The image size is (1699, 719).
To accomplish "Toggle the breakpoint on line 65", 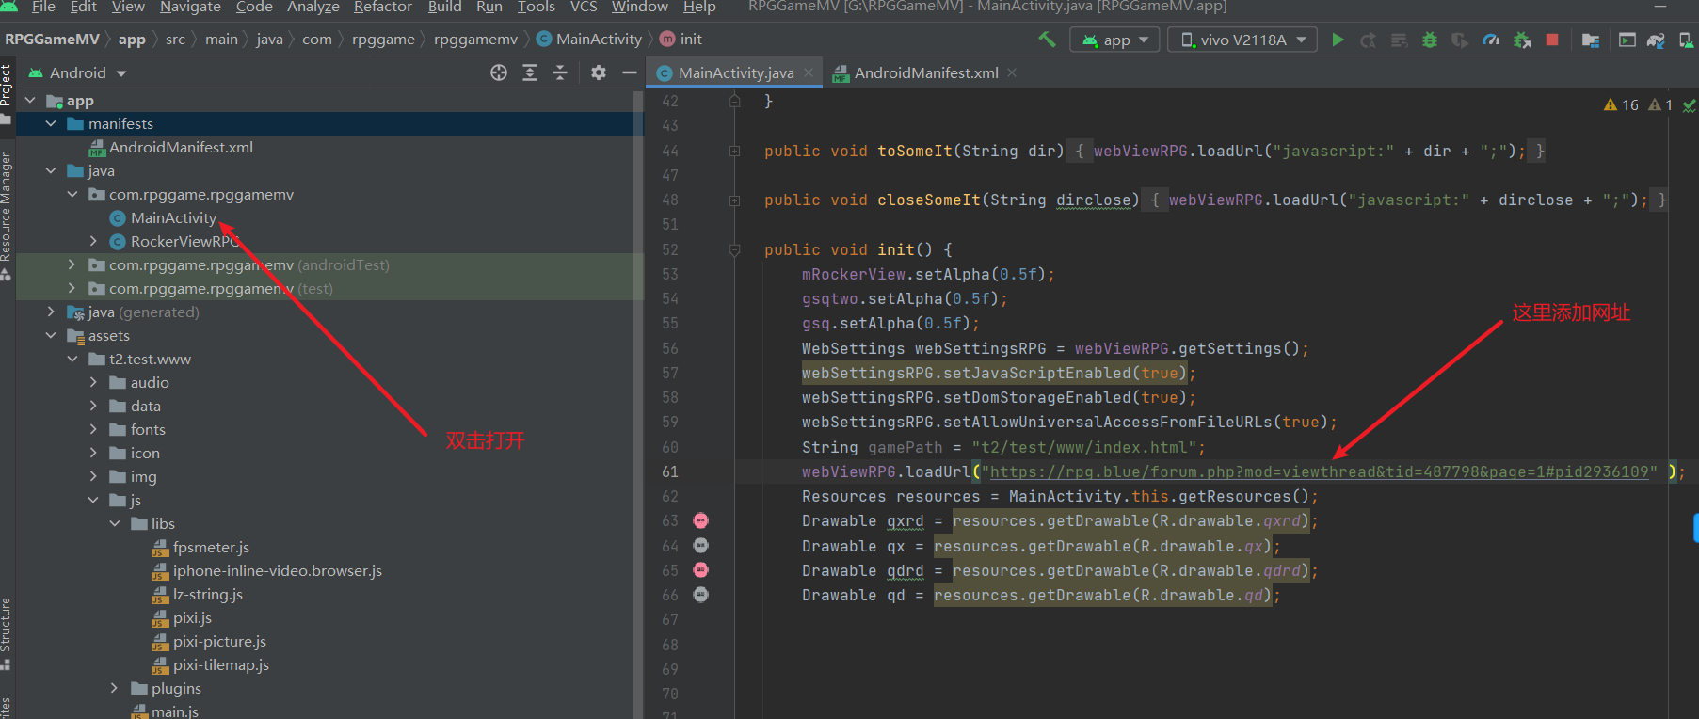I will pyautogui.click(x=701, y=569).
